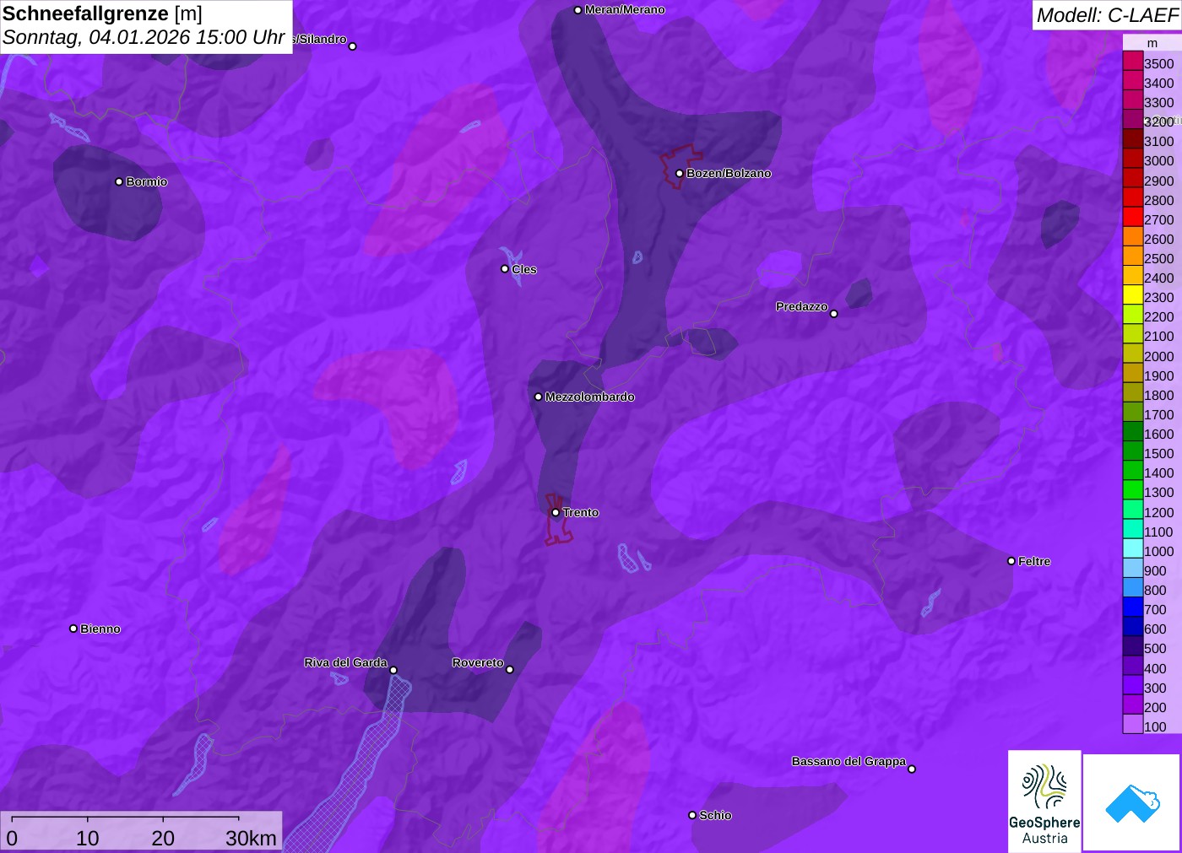The image size is (1182, 853).
Task: Select the Schio city marker dot
Action: (692, 815)
